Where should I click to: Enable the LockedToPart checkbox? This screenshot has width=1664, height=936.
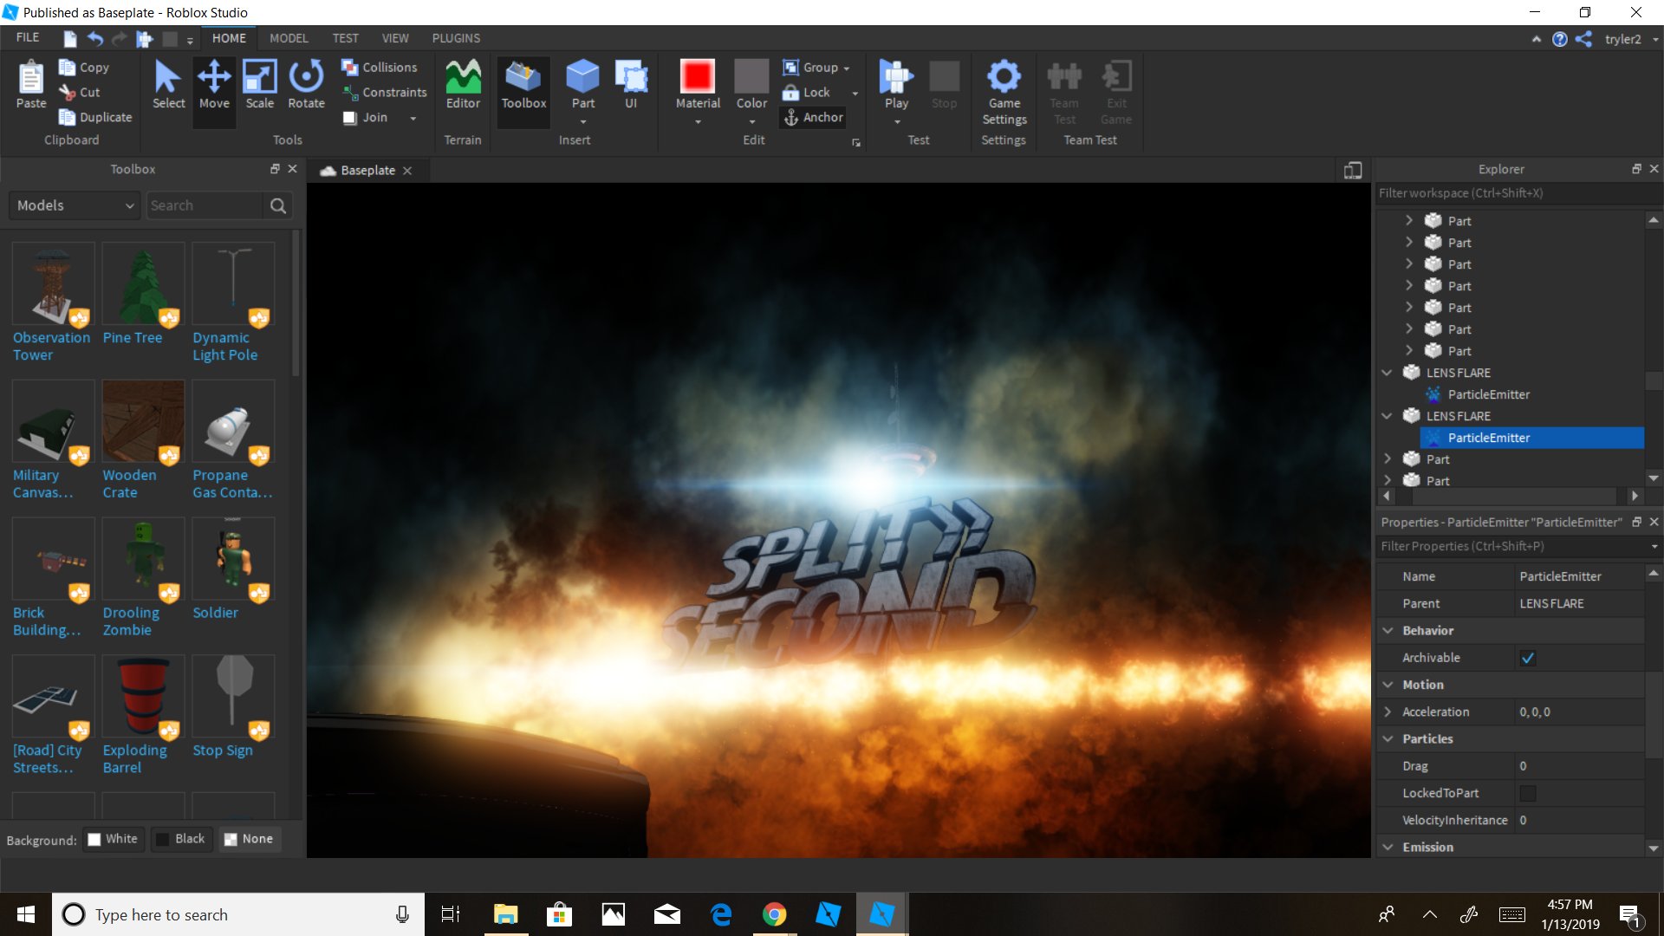pos(1528,793)
